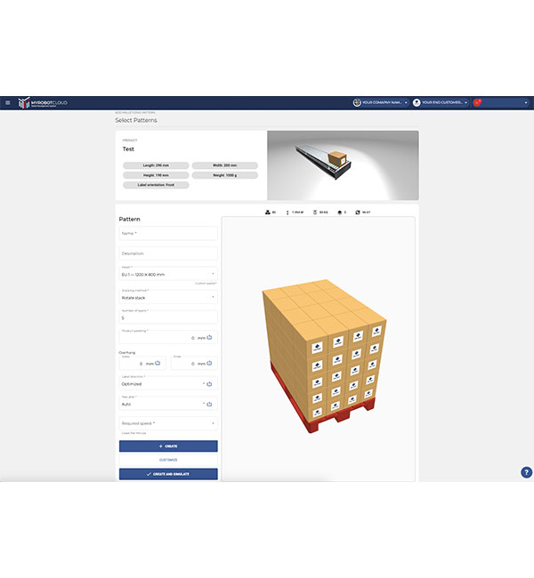
Task: Click the pallet height stat icon
Action: tap(287, 213)
